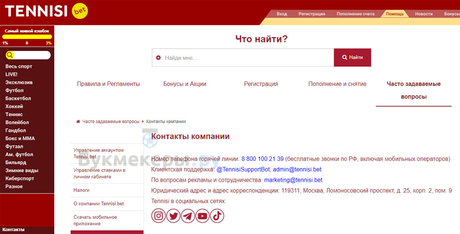
Task: Select Футбол in the sports list
Action: (x=14, y=91)
